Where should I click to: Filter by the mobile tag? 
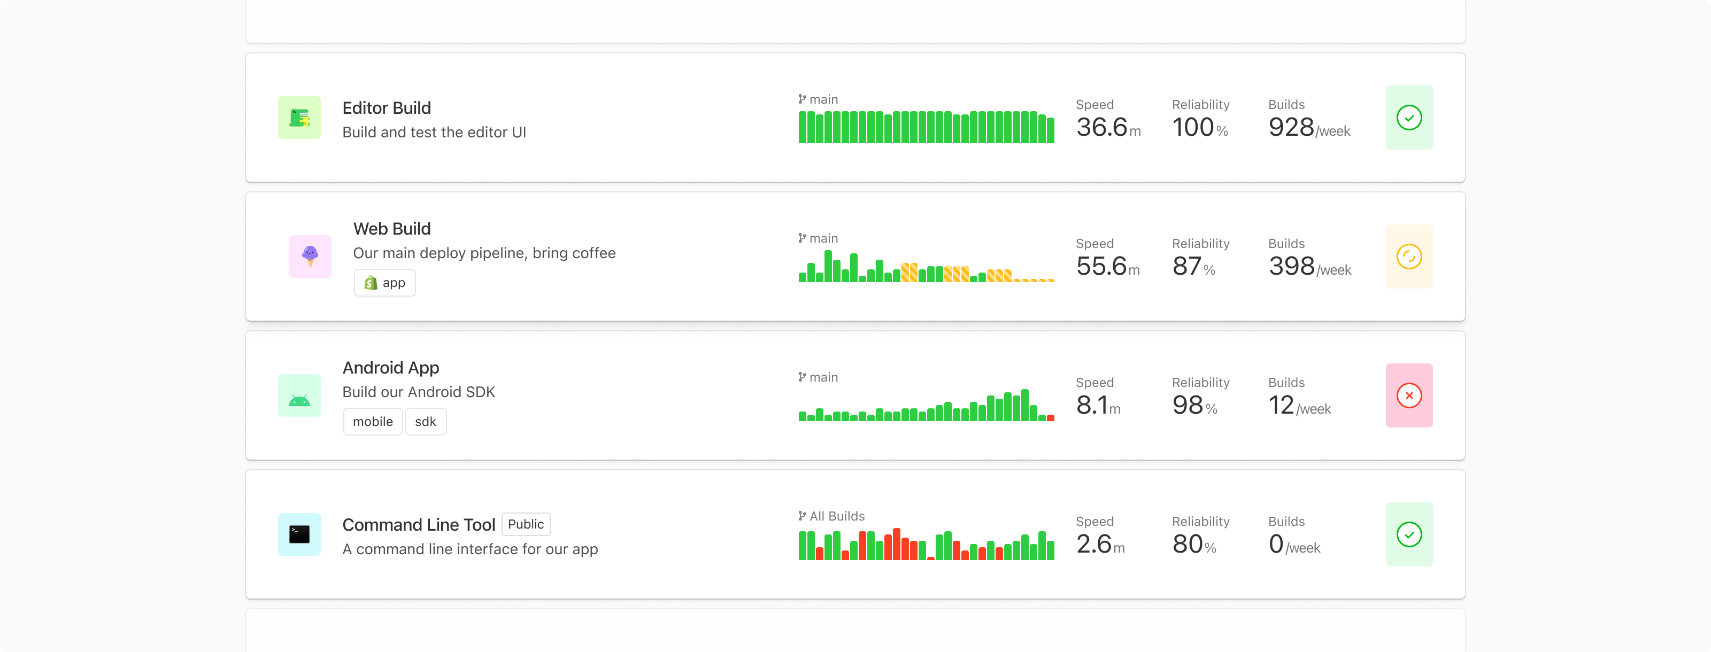(x=373, y=422)
